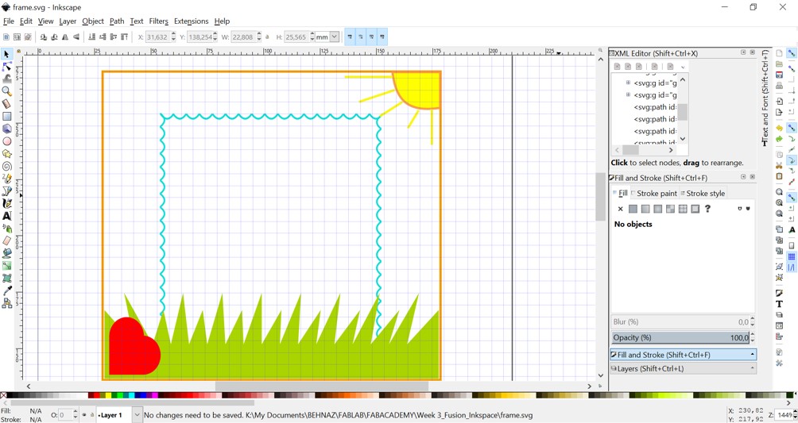Click the green Redo arrow icon

pos(779,139)
